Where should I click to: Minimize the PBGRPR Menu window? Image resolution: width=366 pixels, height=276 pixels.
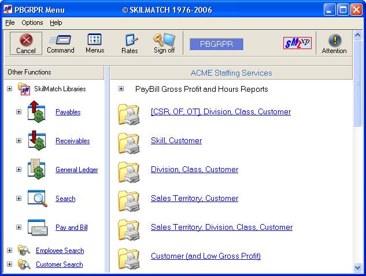[330, 10]
